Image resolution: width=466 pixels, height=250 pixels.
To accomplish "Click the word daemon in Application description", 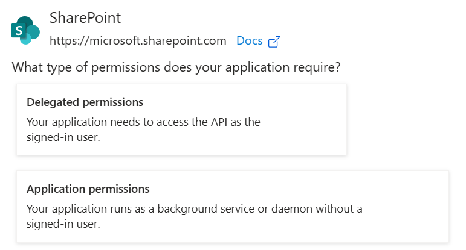I will (291, 209).
